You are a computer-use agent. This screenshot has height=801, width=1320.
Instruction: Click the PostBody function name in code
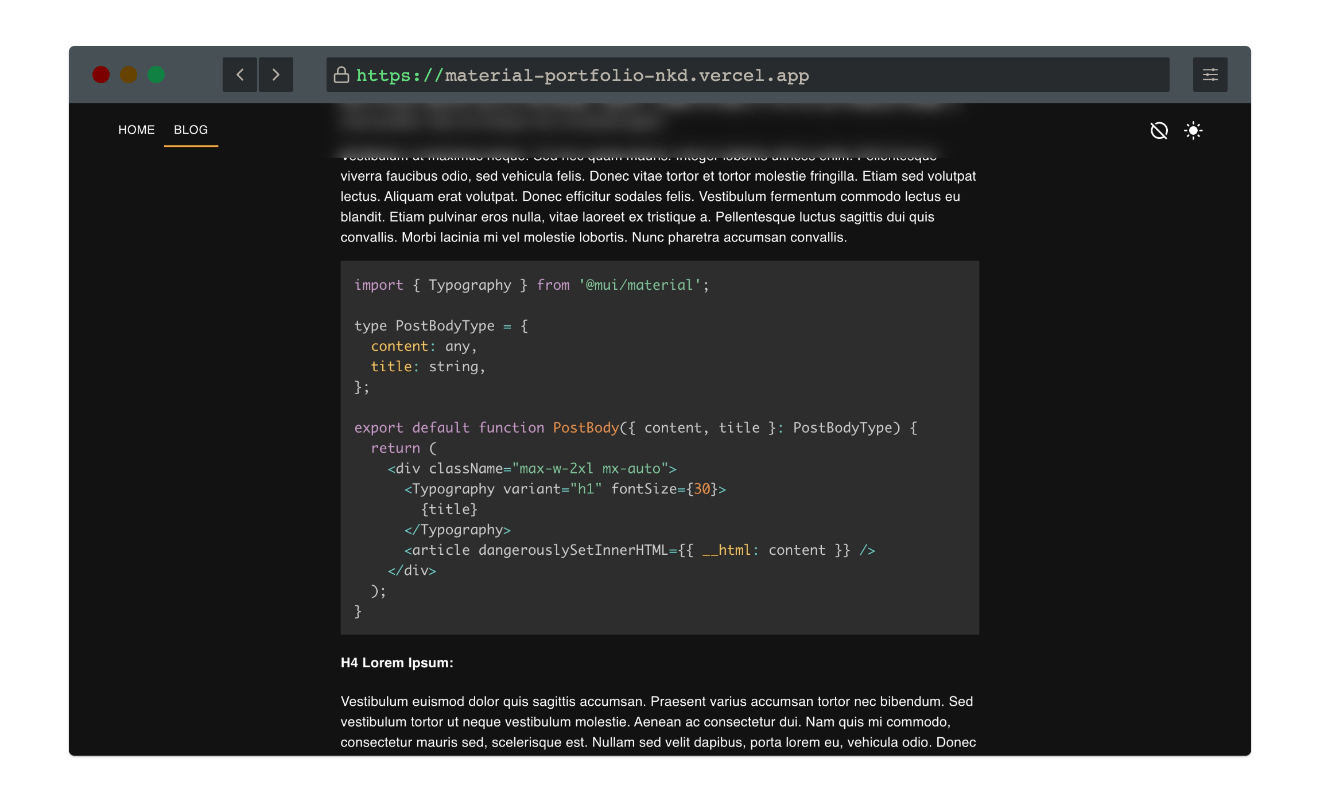click(x=585, y=428)
